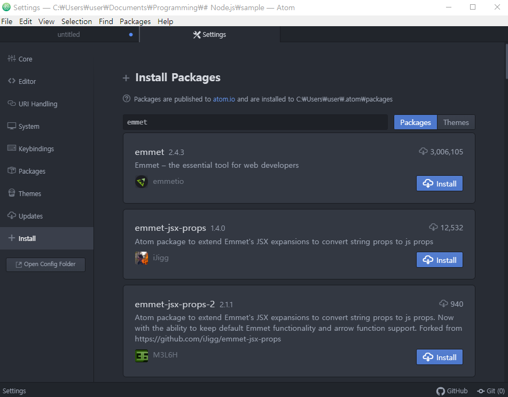Switch to the untitled tab

69,34
